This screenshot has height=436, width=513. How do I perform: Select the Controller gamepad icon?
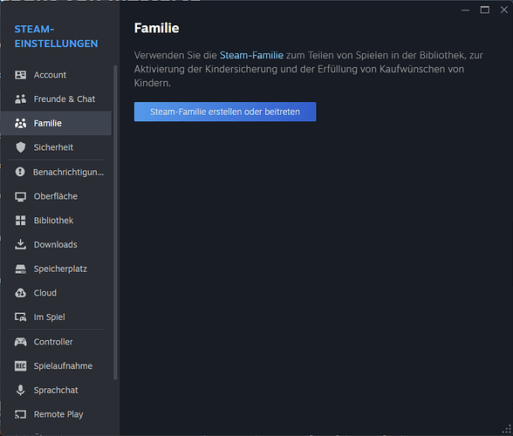[20, 342]
